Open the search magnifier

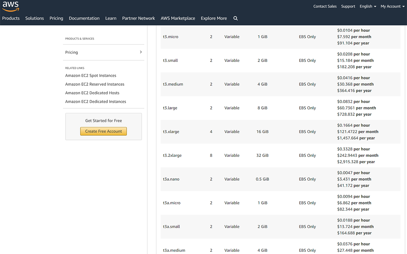tap(235, 18)
